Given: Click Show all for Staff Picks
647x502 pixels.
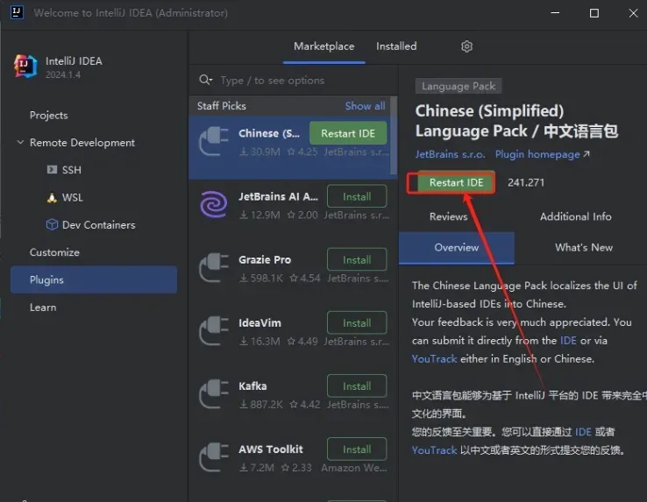Looking at the screenshot, I should pyautogui.click(x=366, y=106).
